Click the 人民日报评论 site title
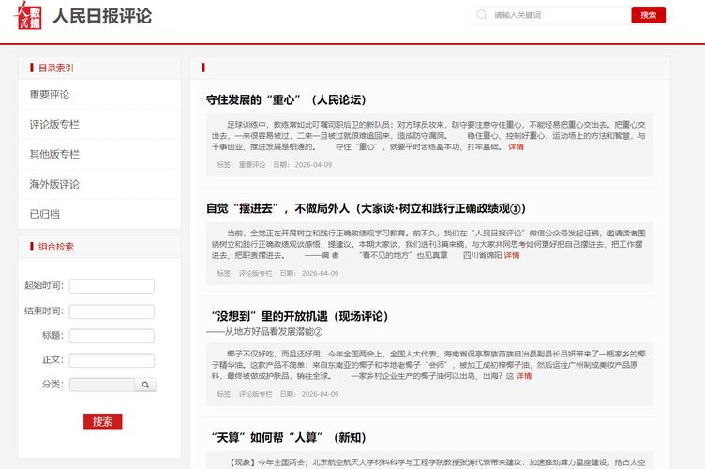This screenshot has height=469, width=705. [x=102, y=16]
